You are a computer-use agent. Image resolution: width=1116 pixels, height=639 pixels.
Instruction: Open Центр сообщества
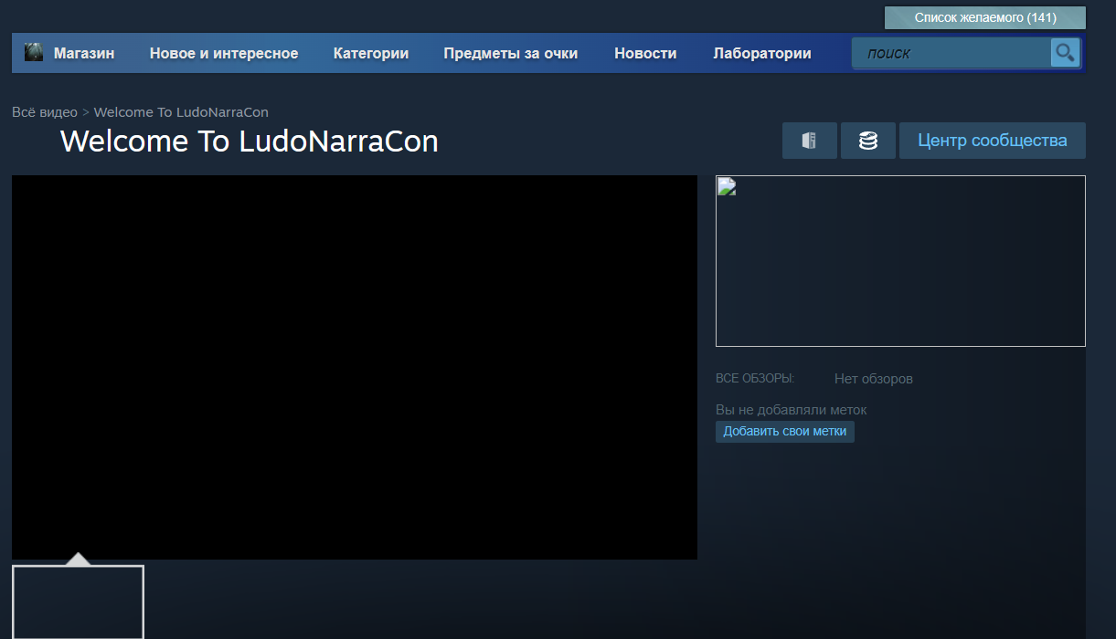pyautogui.click(x=993, y=141)
